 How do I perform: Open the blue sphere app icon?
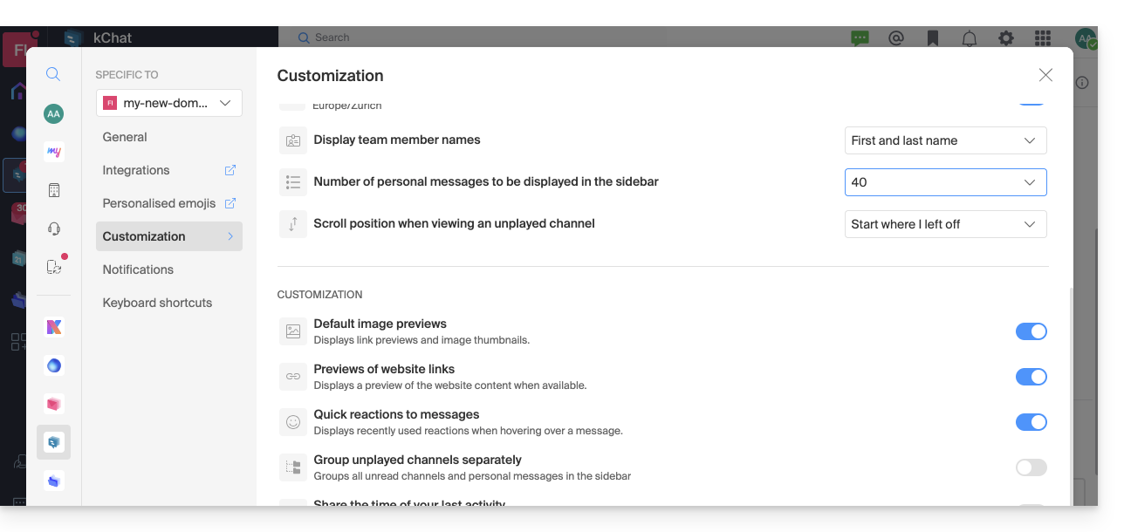53,365
